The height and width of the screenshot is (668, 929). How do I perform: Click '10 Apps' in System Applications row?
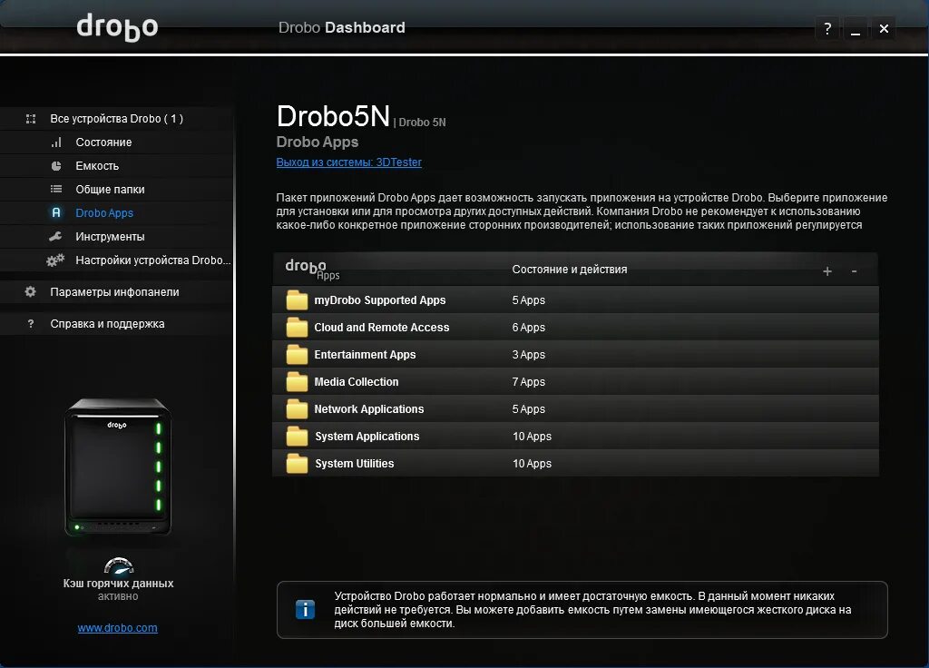[x=532, y=437]
